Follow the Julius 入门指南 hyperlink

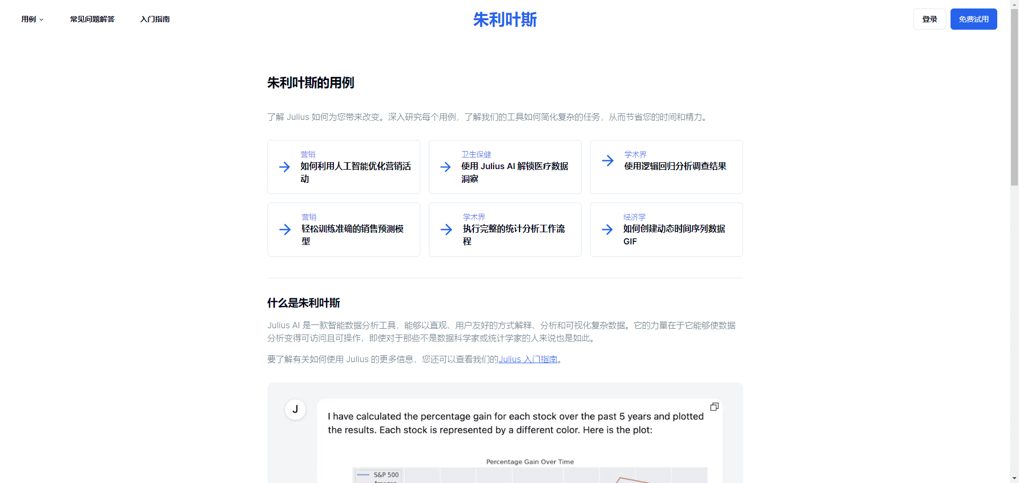528,359
